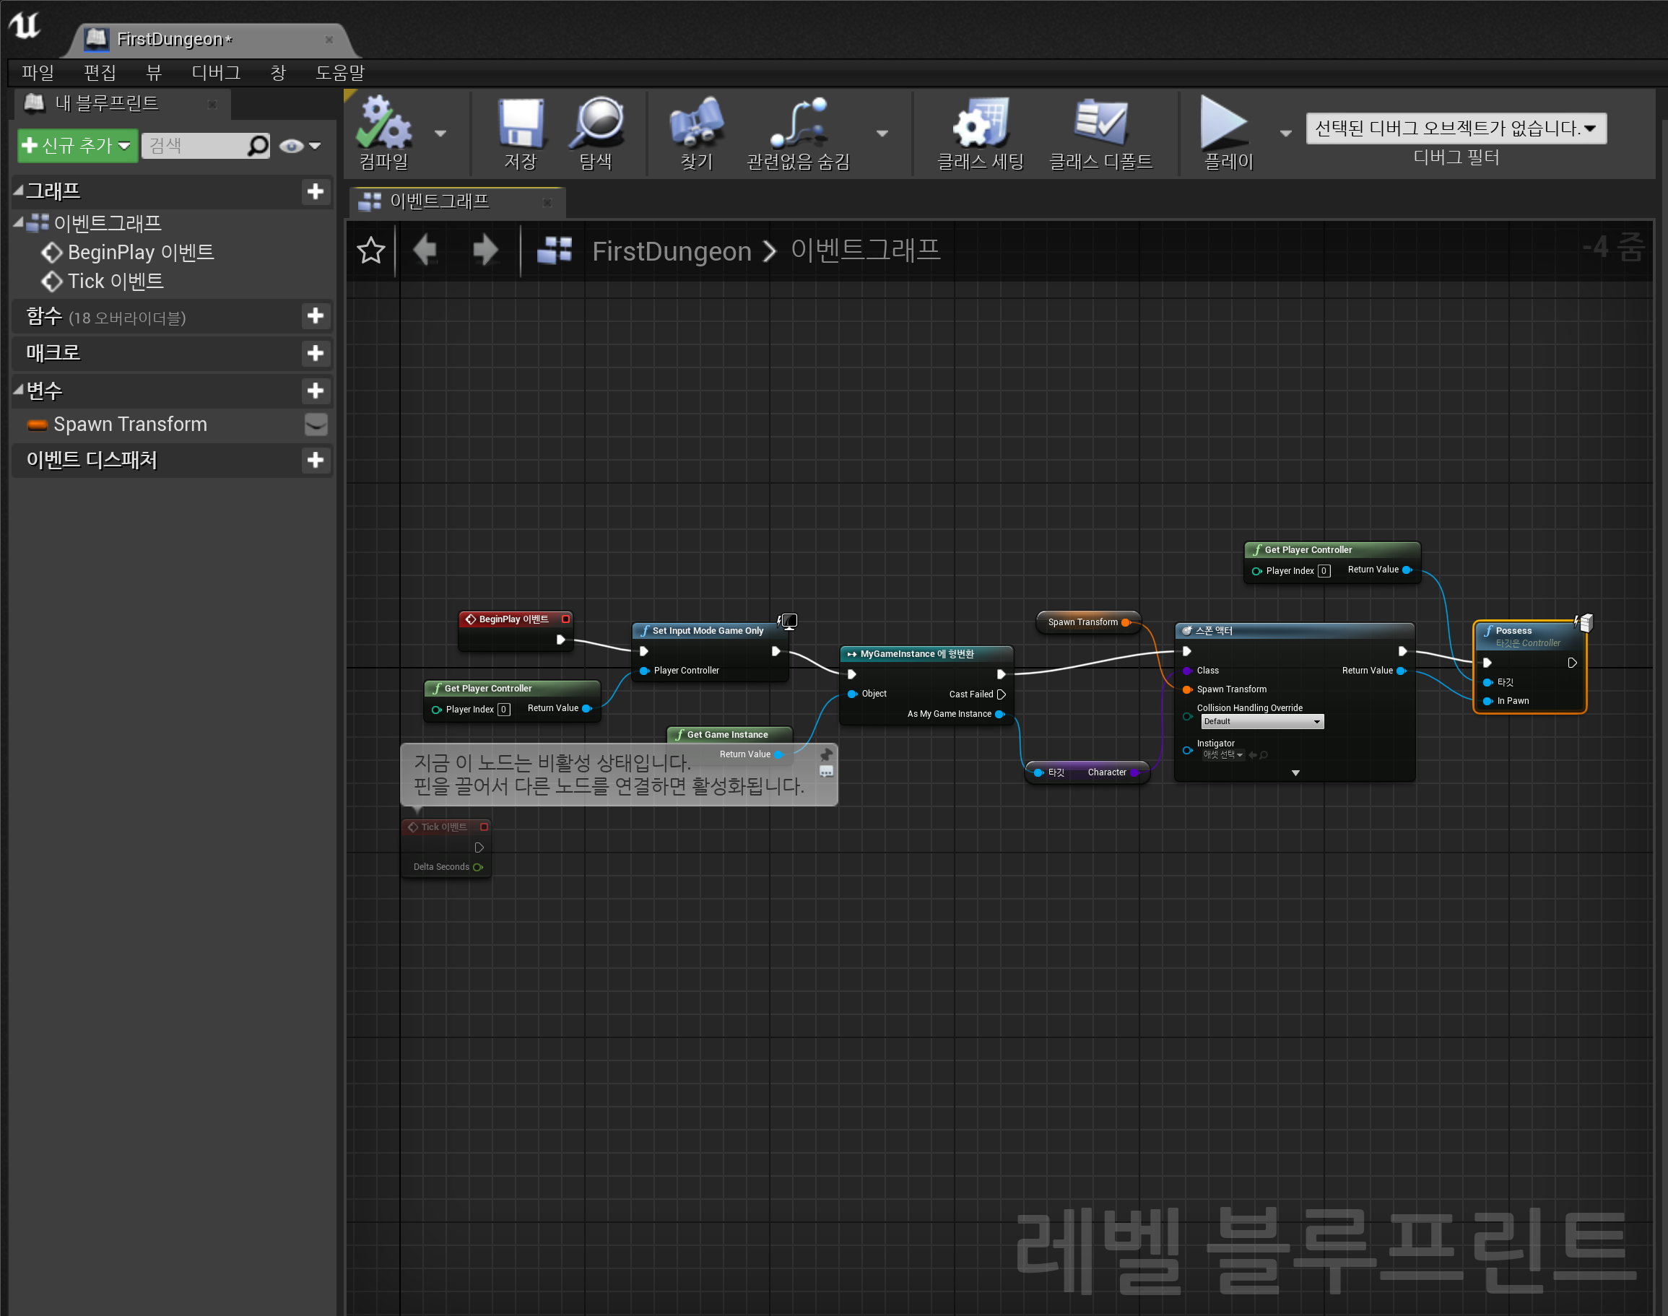
Task: Open Instigator asset select (애셋 선택) dropdown
Action: coord(1223,755)
